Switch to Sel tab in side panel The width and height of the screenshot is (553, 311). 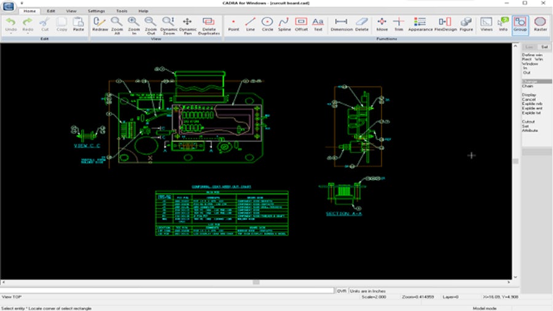544,47
